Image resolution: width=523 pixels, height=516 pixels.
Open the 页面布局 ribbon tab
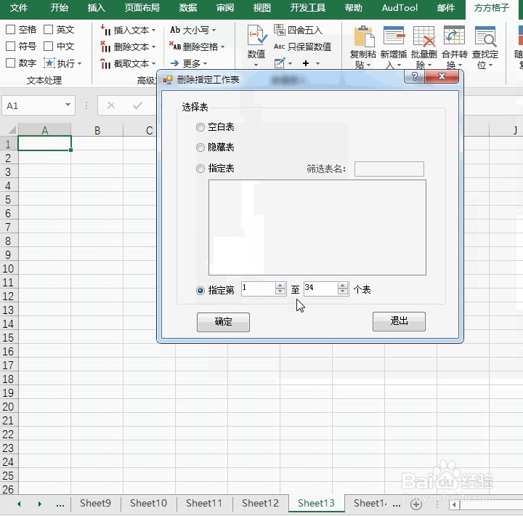pos(142,8)
